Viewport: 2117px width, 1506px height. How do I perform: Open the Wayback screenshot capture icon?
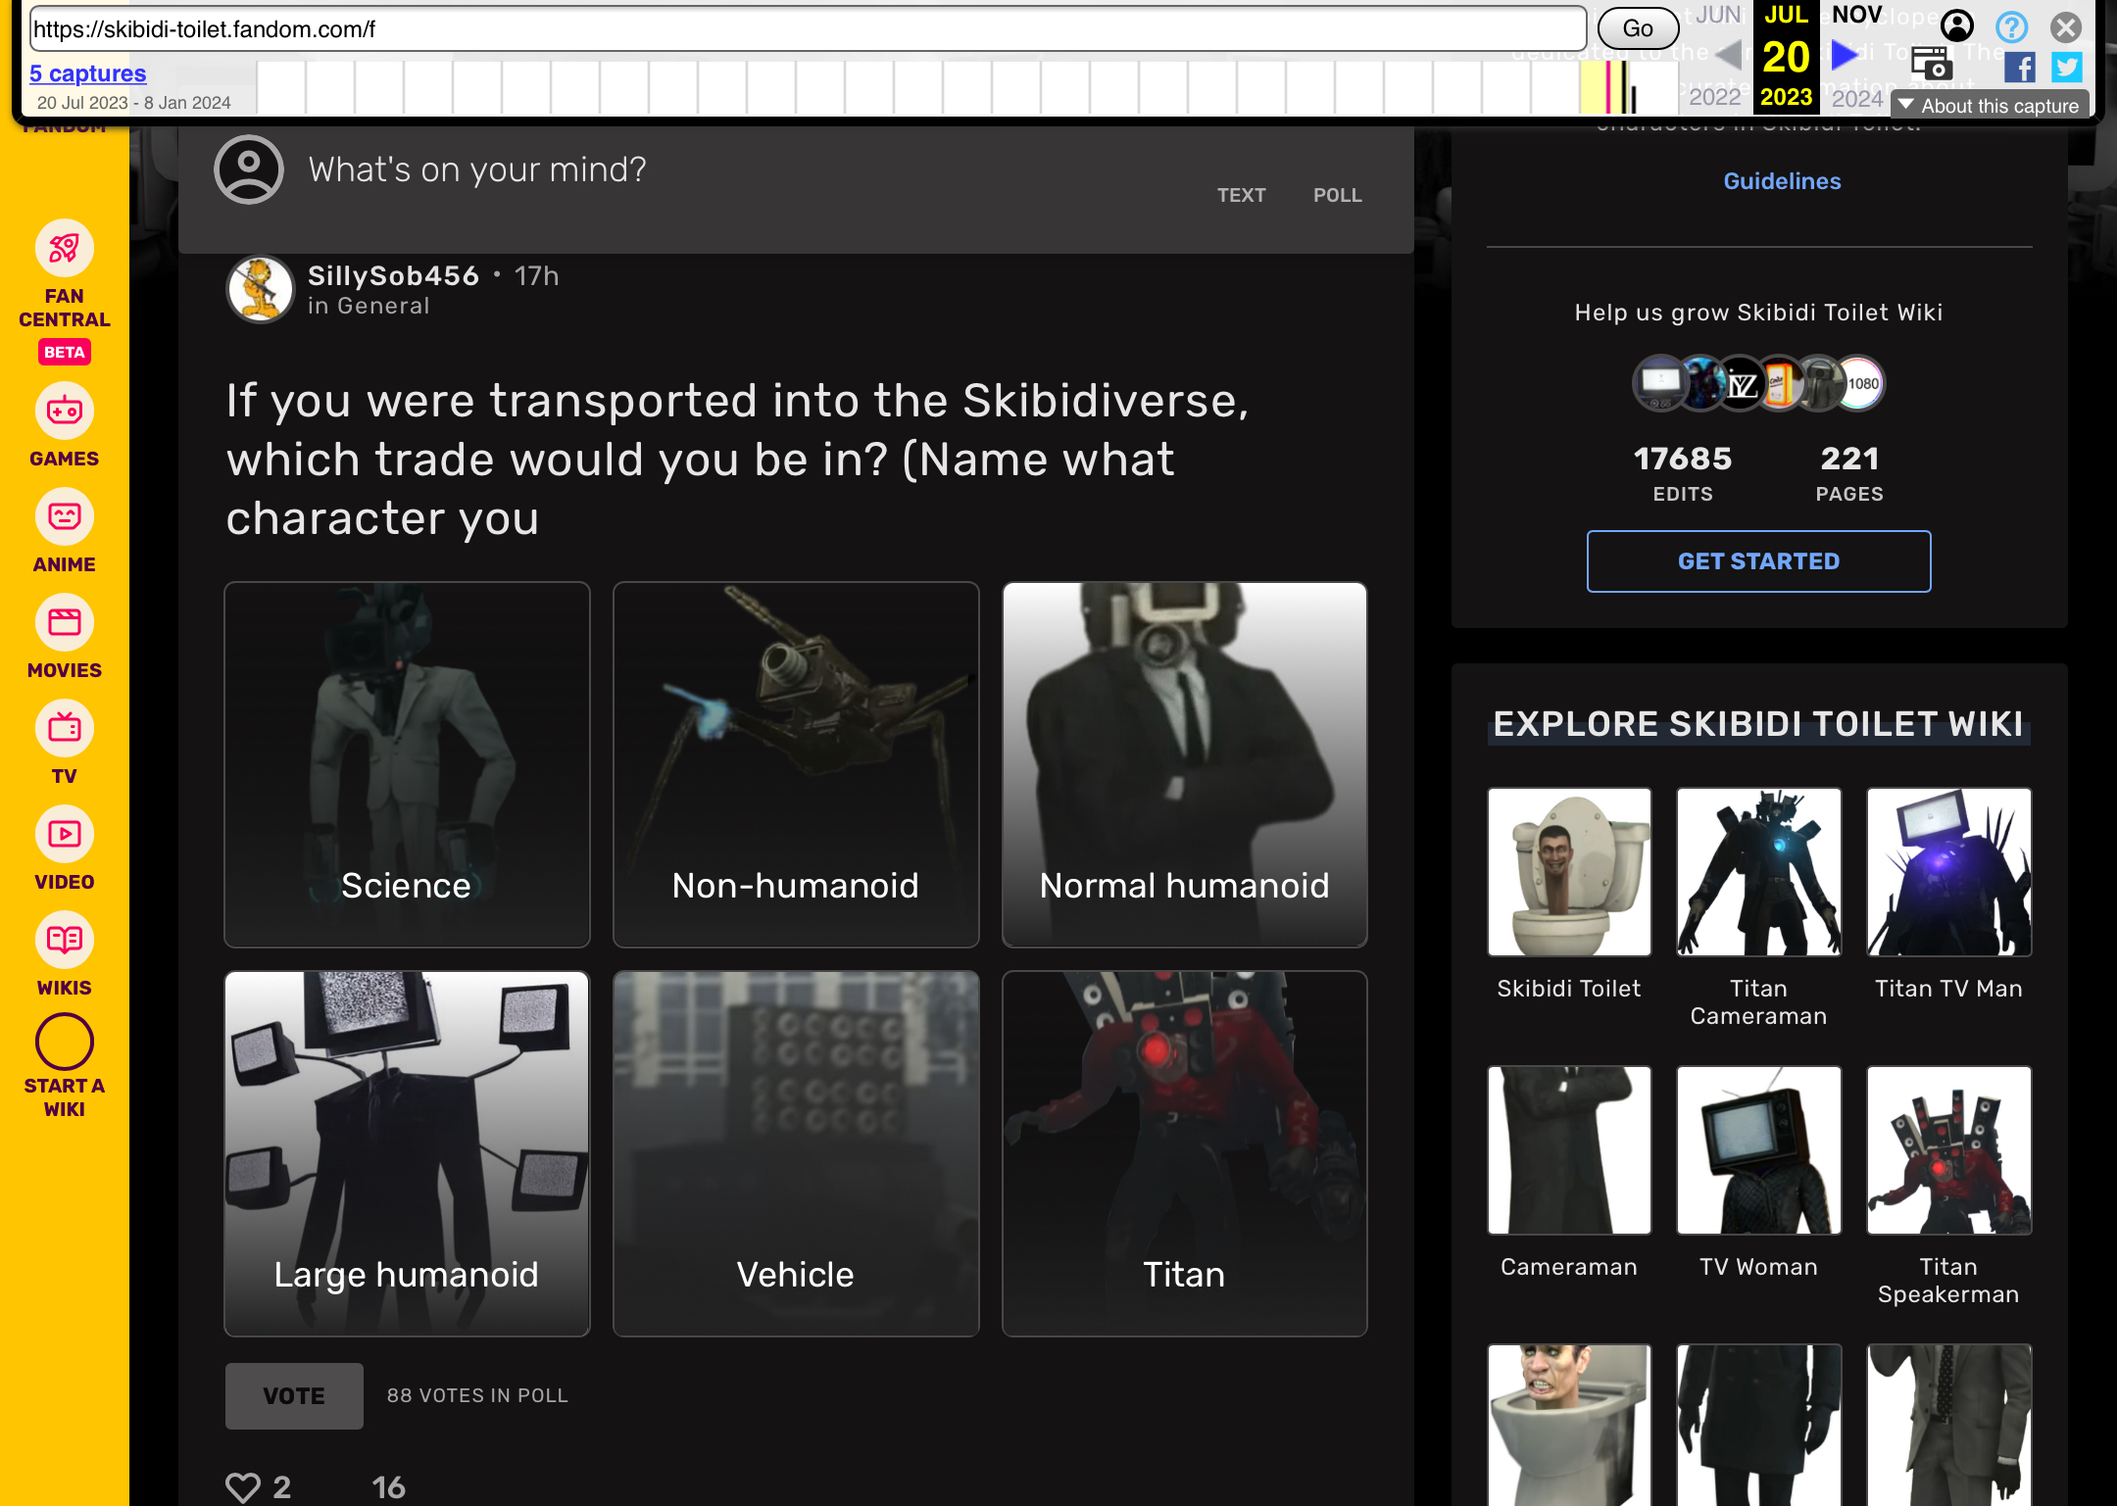click(1932, 63)
